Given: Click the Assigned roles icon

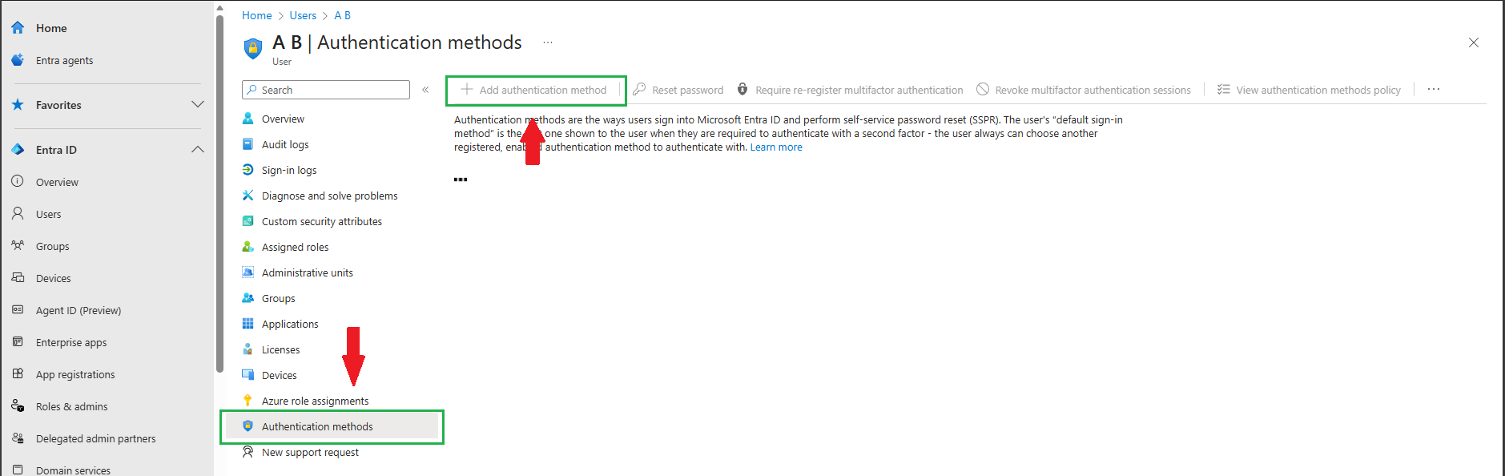Looking at the screenshot, I should click(x=248, y=247).
